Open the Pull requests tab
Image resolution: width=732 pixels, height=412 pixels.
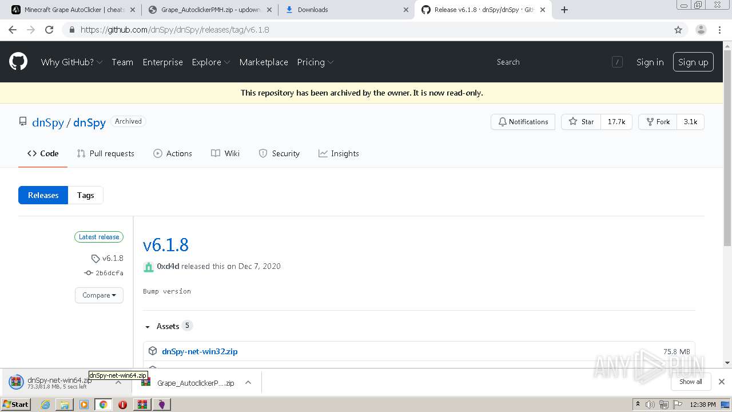coord(106,153)
